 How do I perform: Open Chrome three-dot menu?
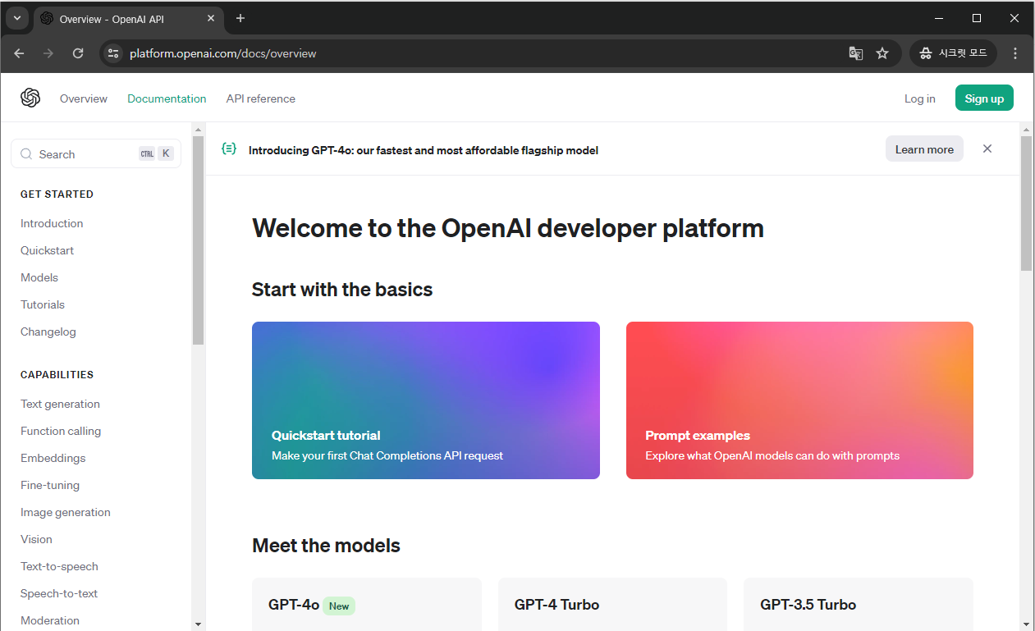pos(1015,53)
